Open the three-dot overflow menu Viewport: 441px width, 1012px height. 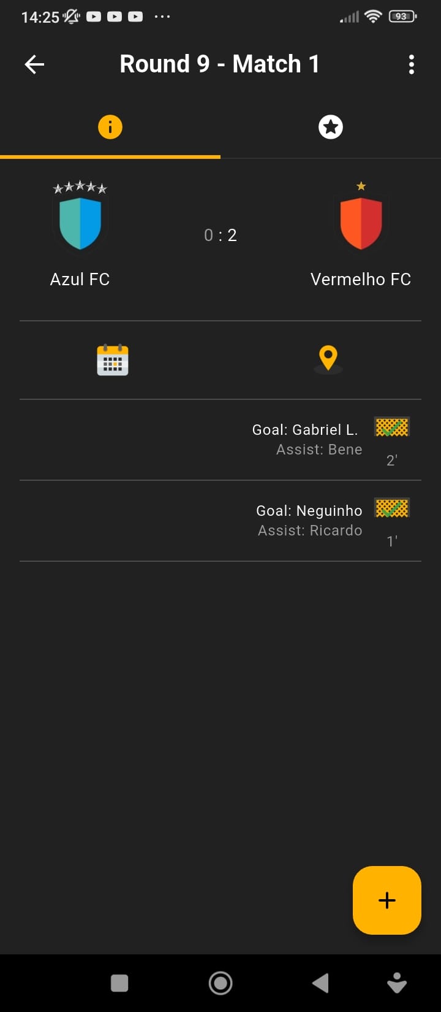tap(412, 64)
